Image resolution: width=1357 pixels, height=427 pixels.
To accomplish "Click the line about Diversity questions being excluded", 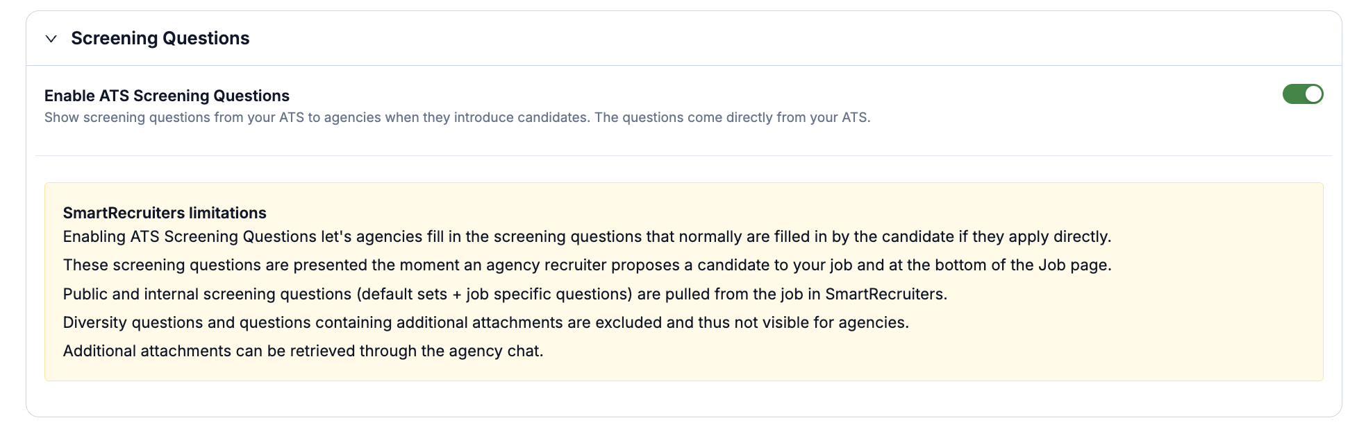I will pyautogui.click(x=485, y=322).
